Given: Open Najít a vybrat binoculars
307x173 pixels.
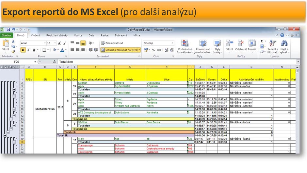Looking at the screenshot, I should tap(284, 46).
